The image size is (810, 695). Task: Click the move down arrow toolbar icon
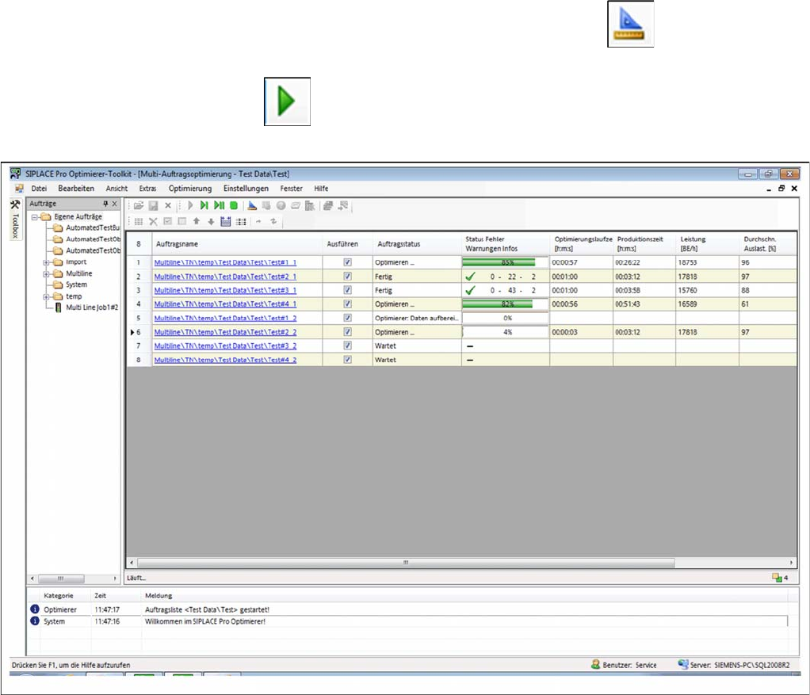210,222
